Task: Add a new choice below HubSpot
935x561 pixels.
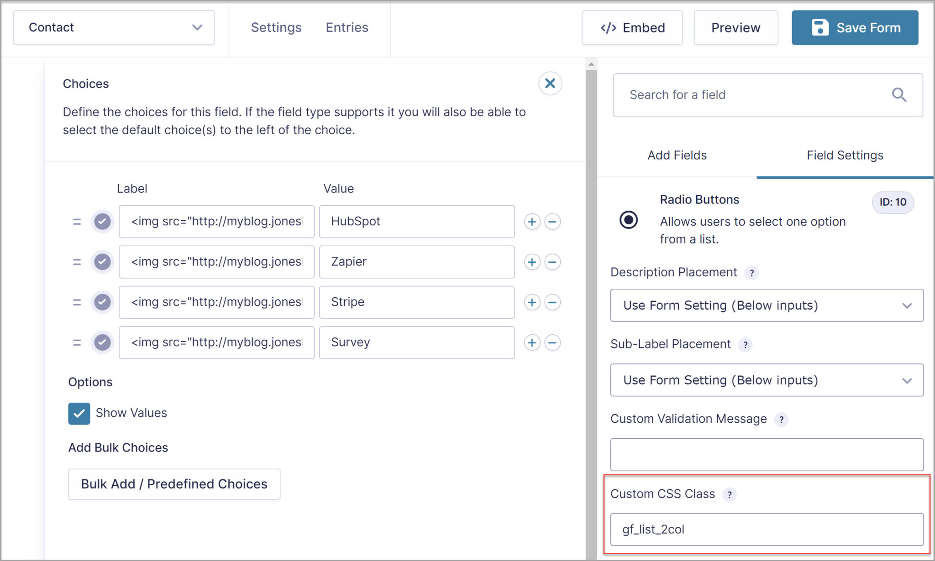Action: [532, 222]
